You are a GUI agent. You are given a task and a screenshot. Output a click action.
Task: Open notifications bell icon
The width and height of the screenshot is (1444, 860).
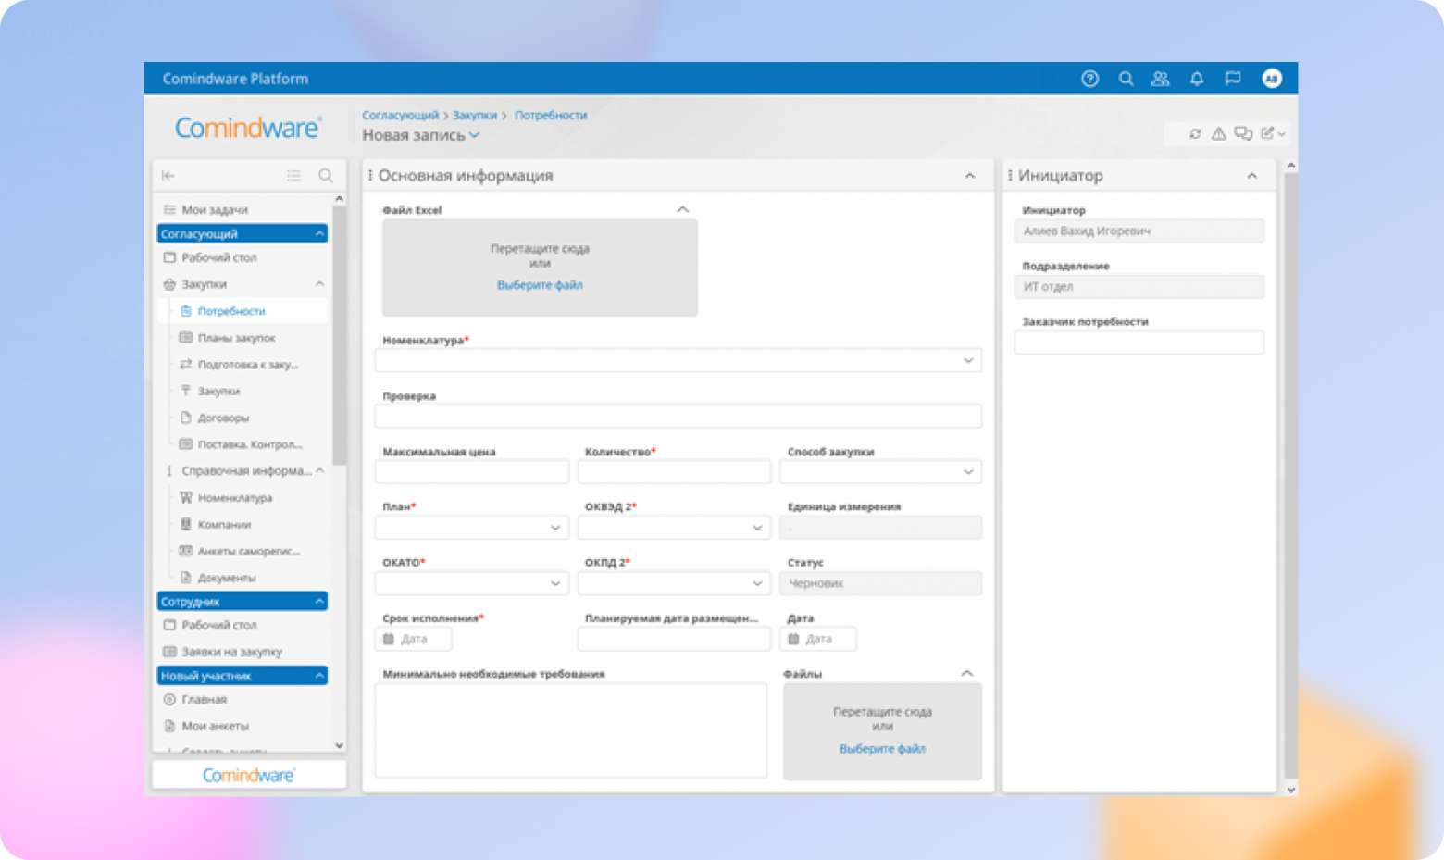(x=1197, y=79)
